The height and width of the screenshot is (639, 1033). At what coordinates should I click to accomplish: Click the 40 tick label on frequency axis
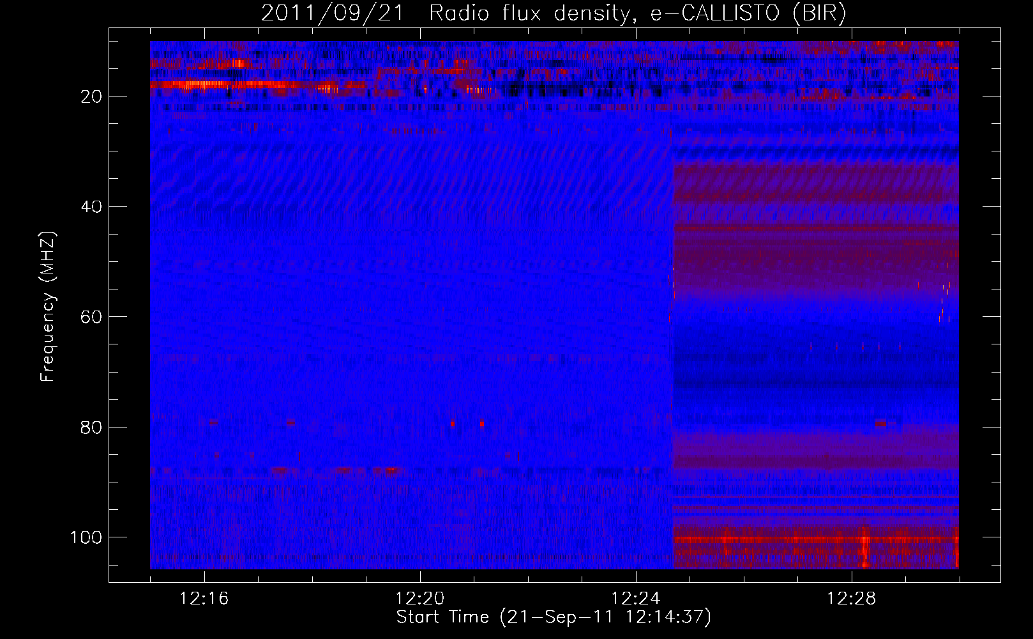pyautogui.click(x=92, y=207)
